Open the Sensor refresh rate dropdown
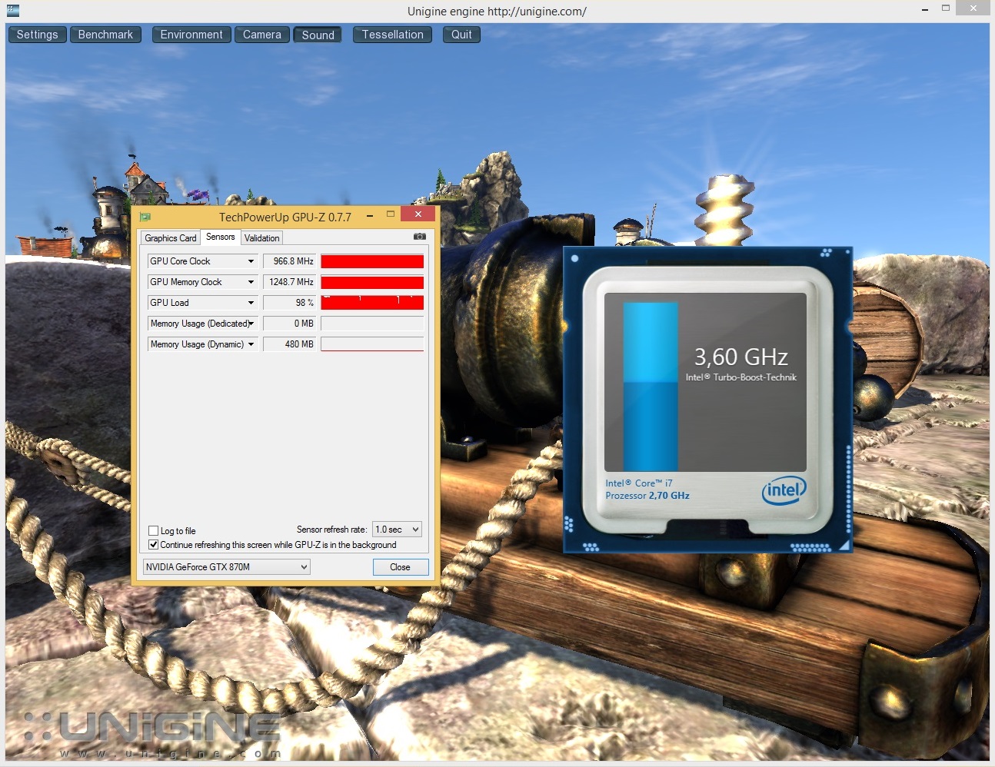Screen dimensions: 995x767 pos(397,530)
